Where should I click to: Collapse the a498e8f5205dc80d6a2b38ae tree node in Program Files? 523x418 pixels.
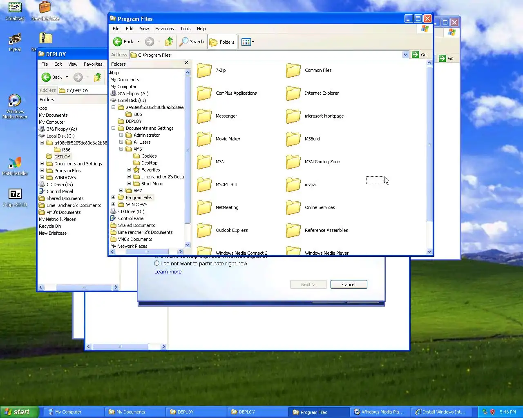[x=114, y=107]
